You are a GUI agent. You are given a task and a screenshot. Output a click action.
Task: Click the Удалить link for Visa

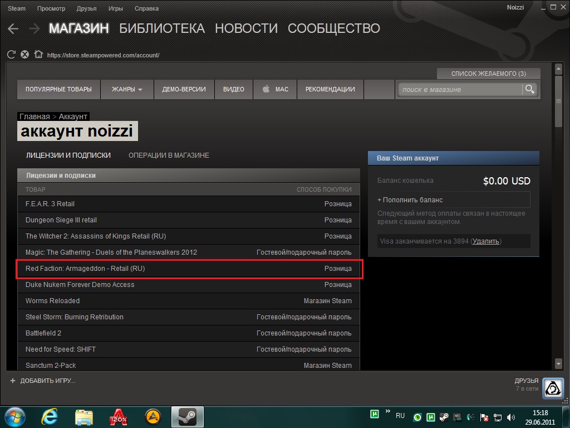485,241
